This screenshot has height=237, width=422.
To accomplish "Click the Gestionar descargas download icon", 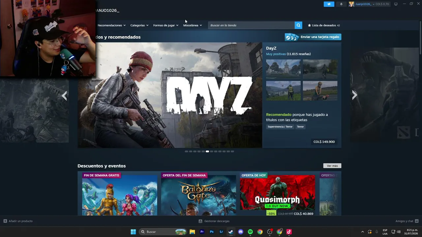I will point(200,221).
